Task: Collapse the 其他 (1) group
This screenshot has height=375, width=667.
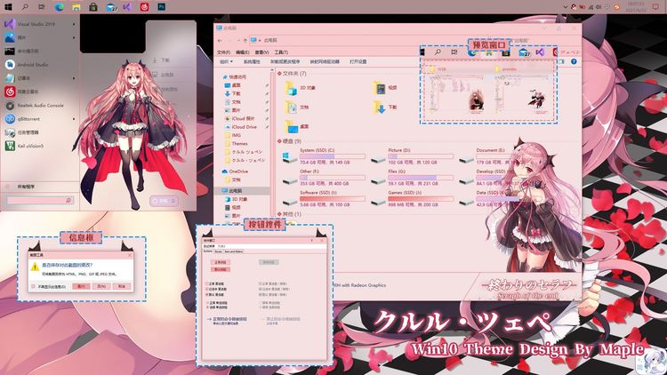Action: tap(279, 214)
